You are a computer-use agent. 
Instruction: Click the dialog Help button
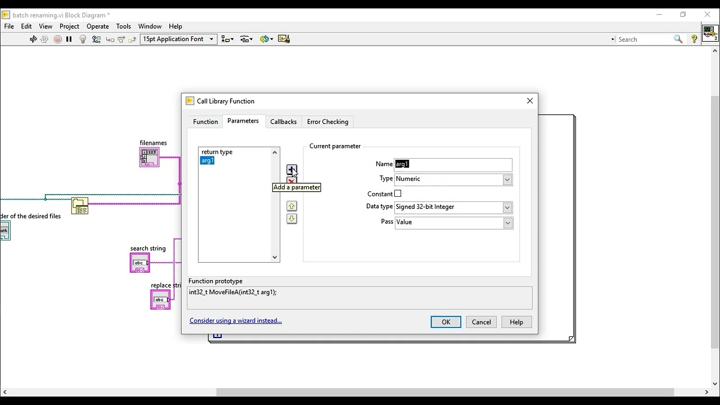point(516,322)
